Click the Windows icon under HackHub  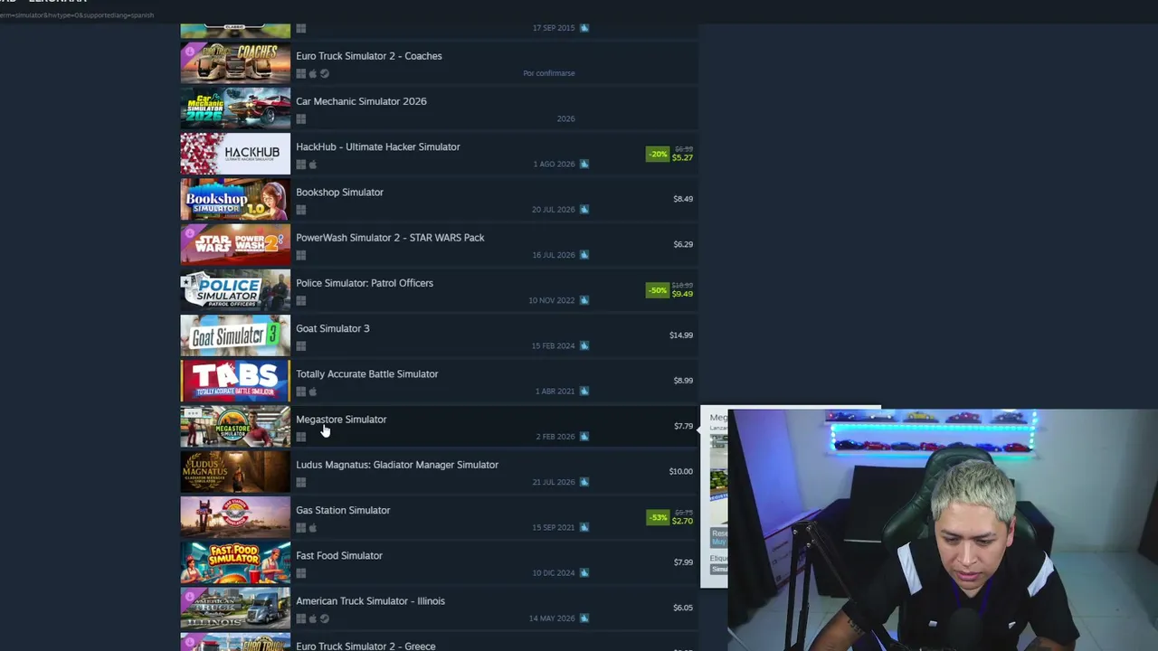[301, 165]
